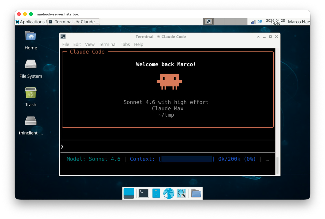This screenshot has width=325, height=219.
Task: Open the Application Finder from the dock
Action: point(181,193)
